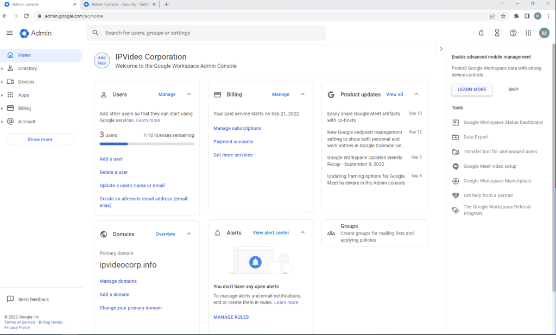Open the browser tab search chevron
556x335 pixels.
[502, 4]
